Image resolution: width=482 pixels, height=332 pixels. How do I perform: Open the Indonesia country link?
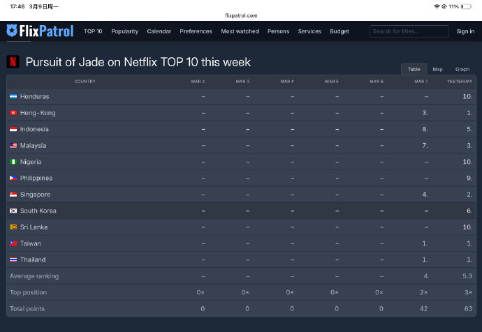click(x=34, y=129)
